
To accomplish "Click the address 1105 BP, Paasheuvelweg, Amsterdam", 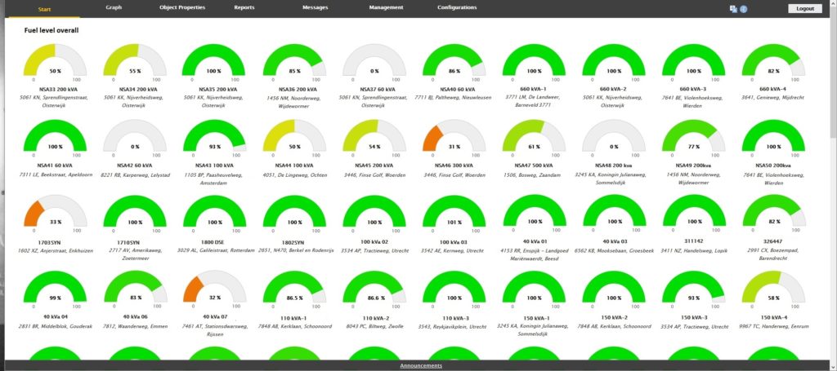I will (215, 179).
